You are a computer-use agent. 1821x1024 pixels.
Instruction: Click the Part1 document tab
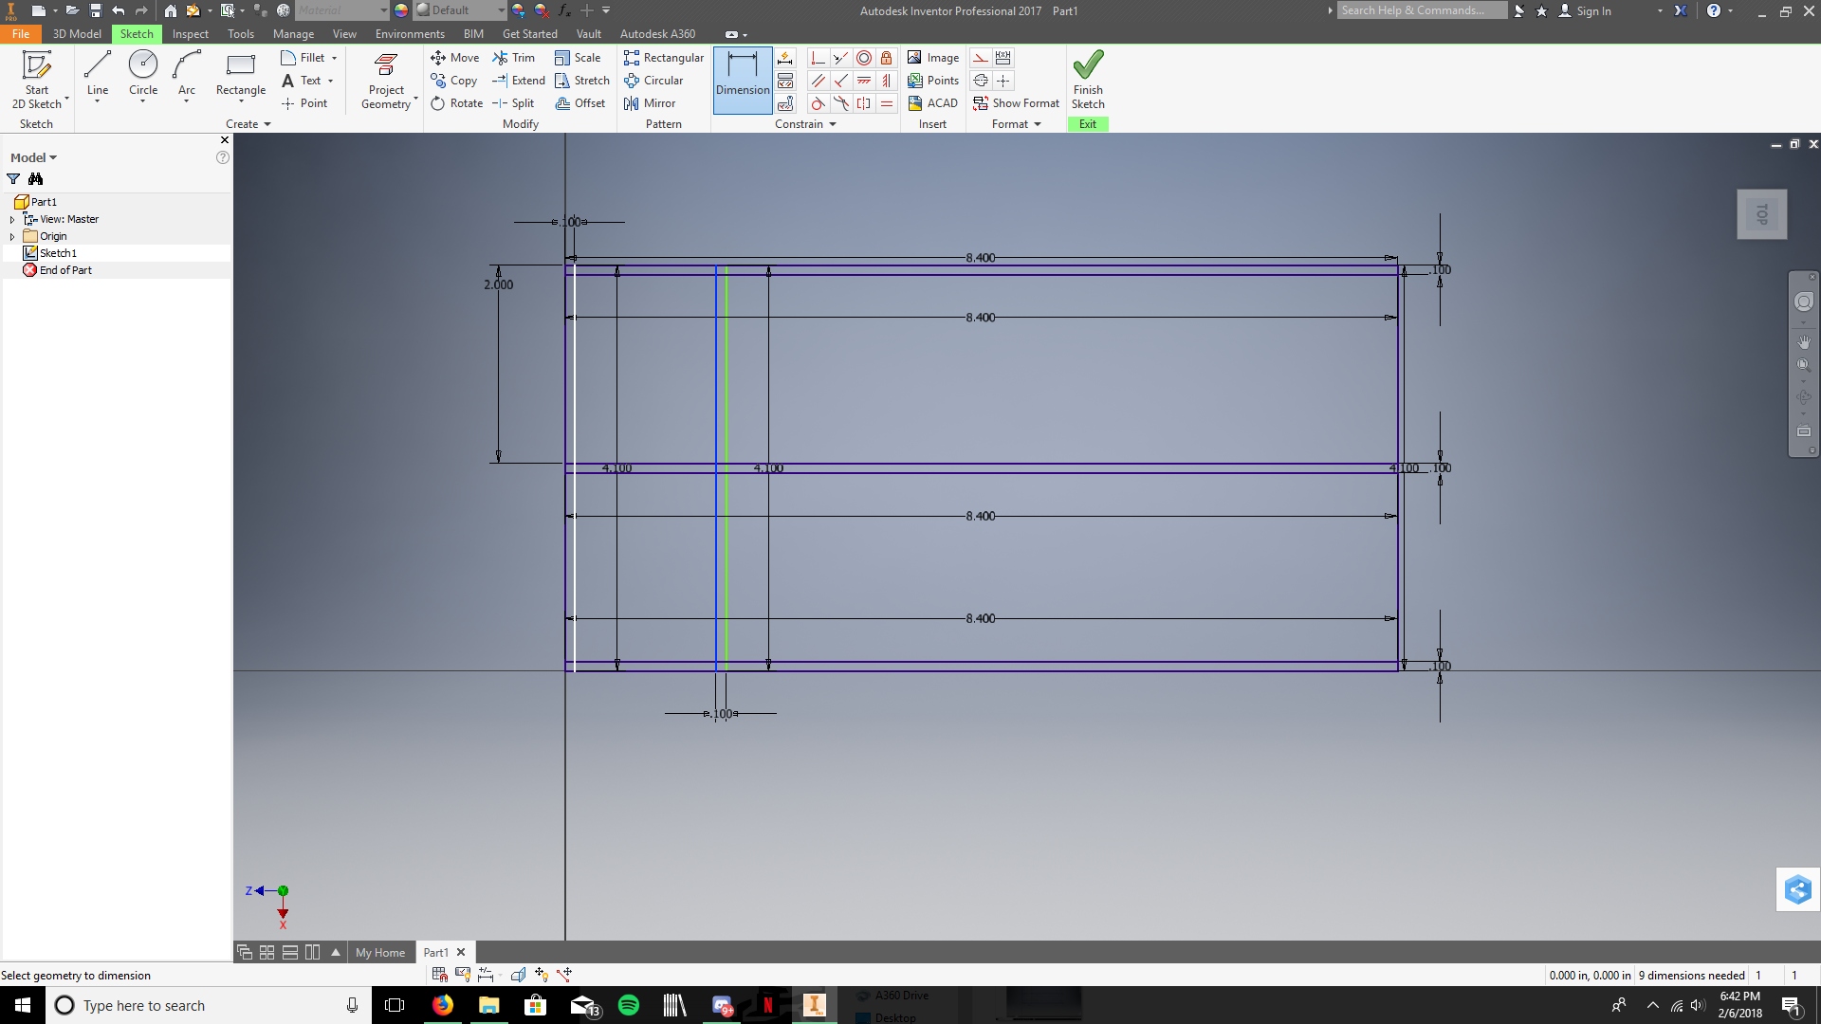(435, 952)
